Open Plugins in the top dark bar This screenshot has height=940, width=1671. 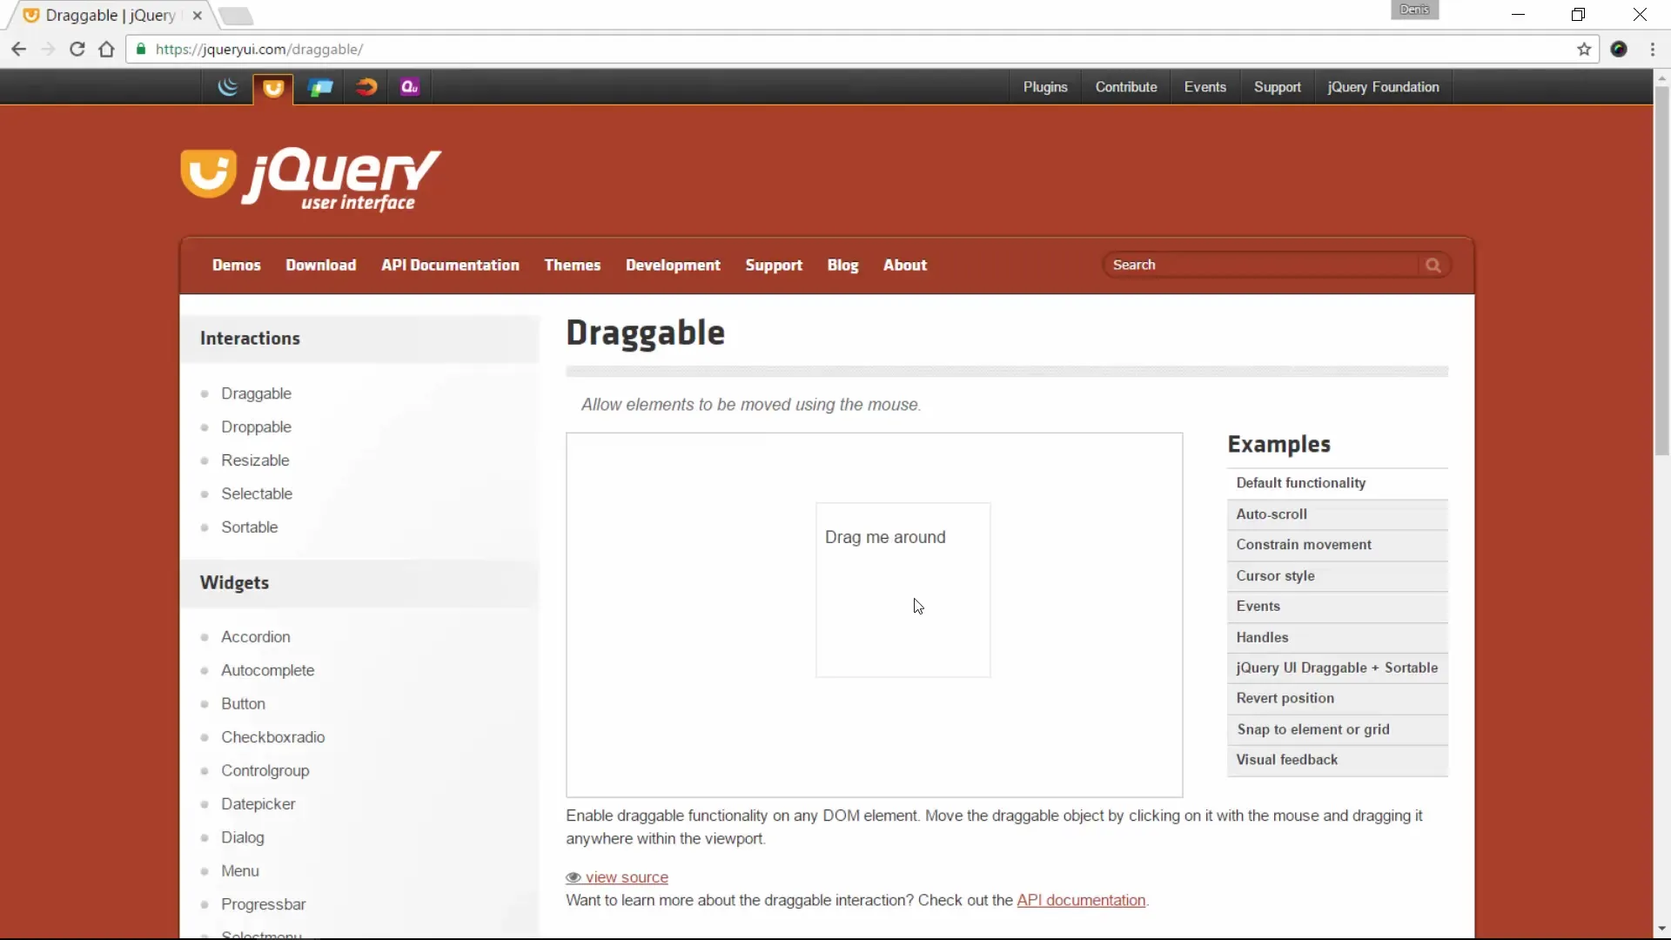1045,87
